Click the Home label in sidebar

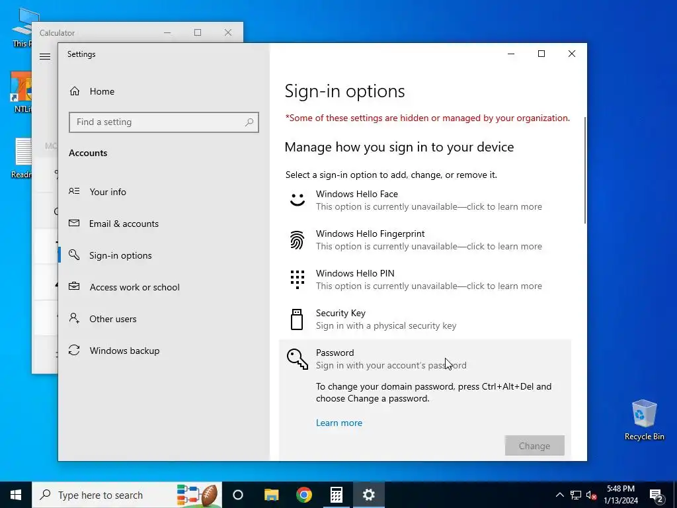(x=102, y=91)
